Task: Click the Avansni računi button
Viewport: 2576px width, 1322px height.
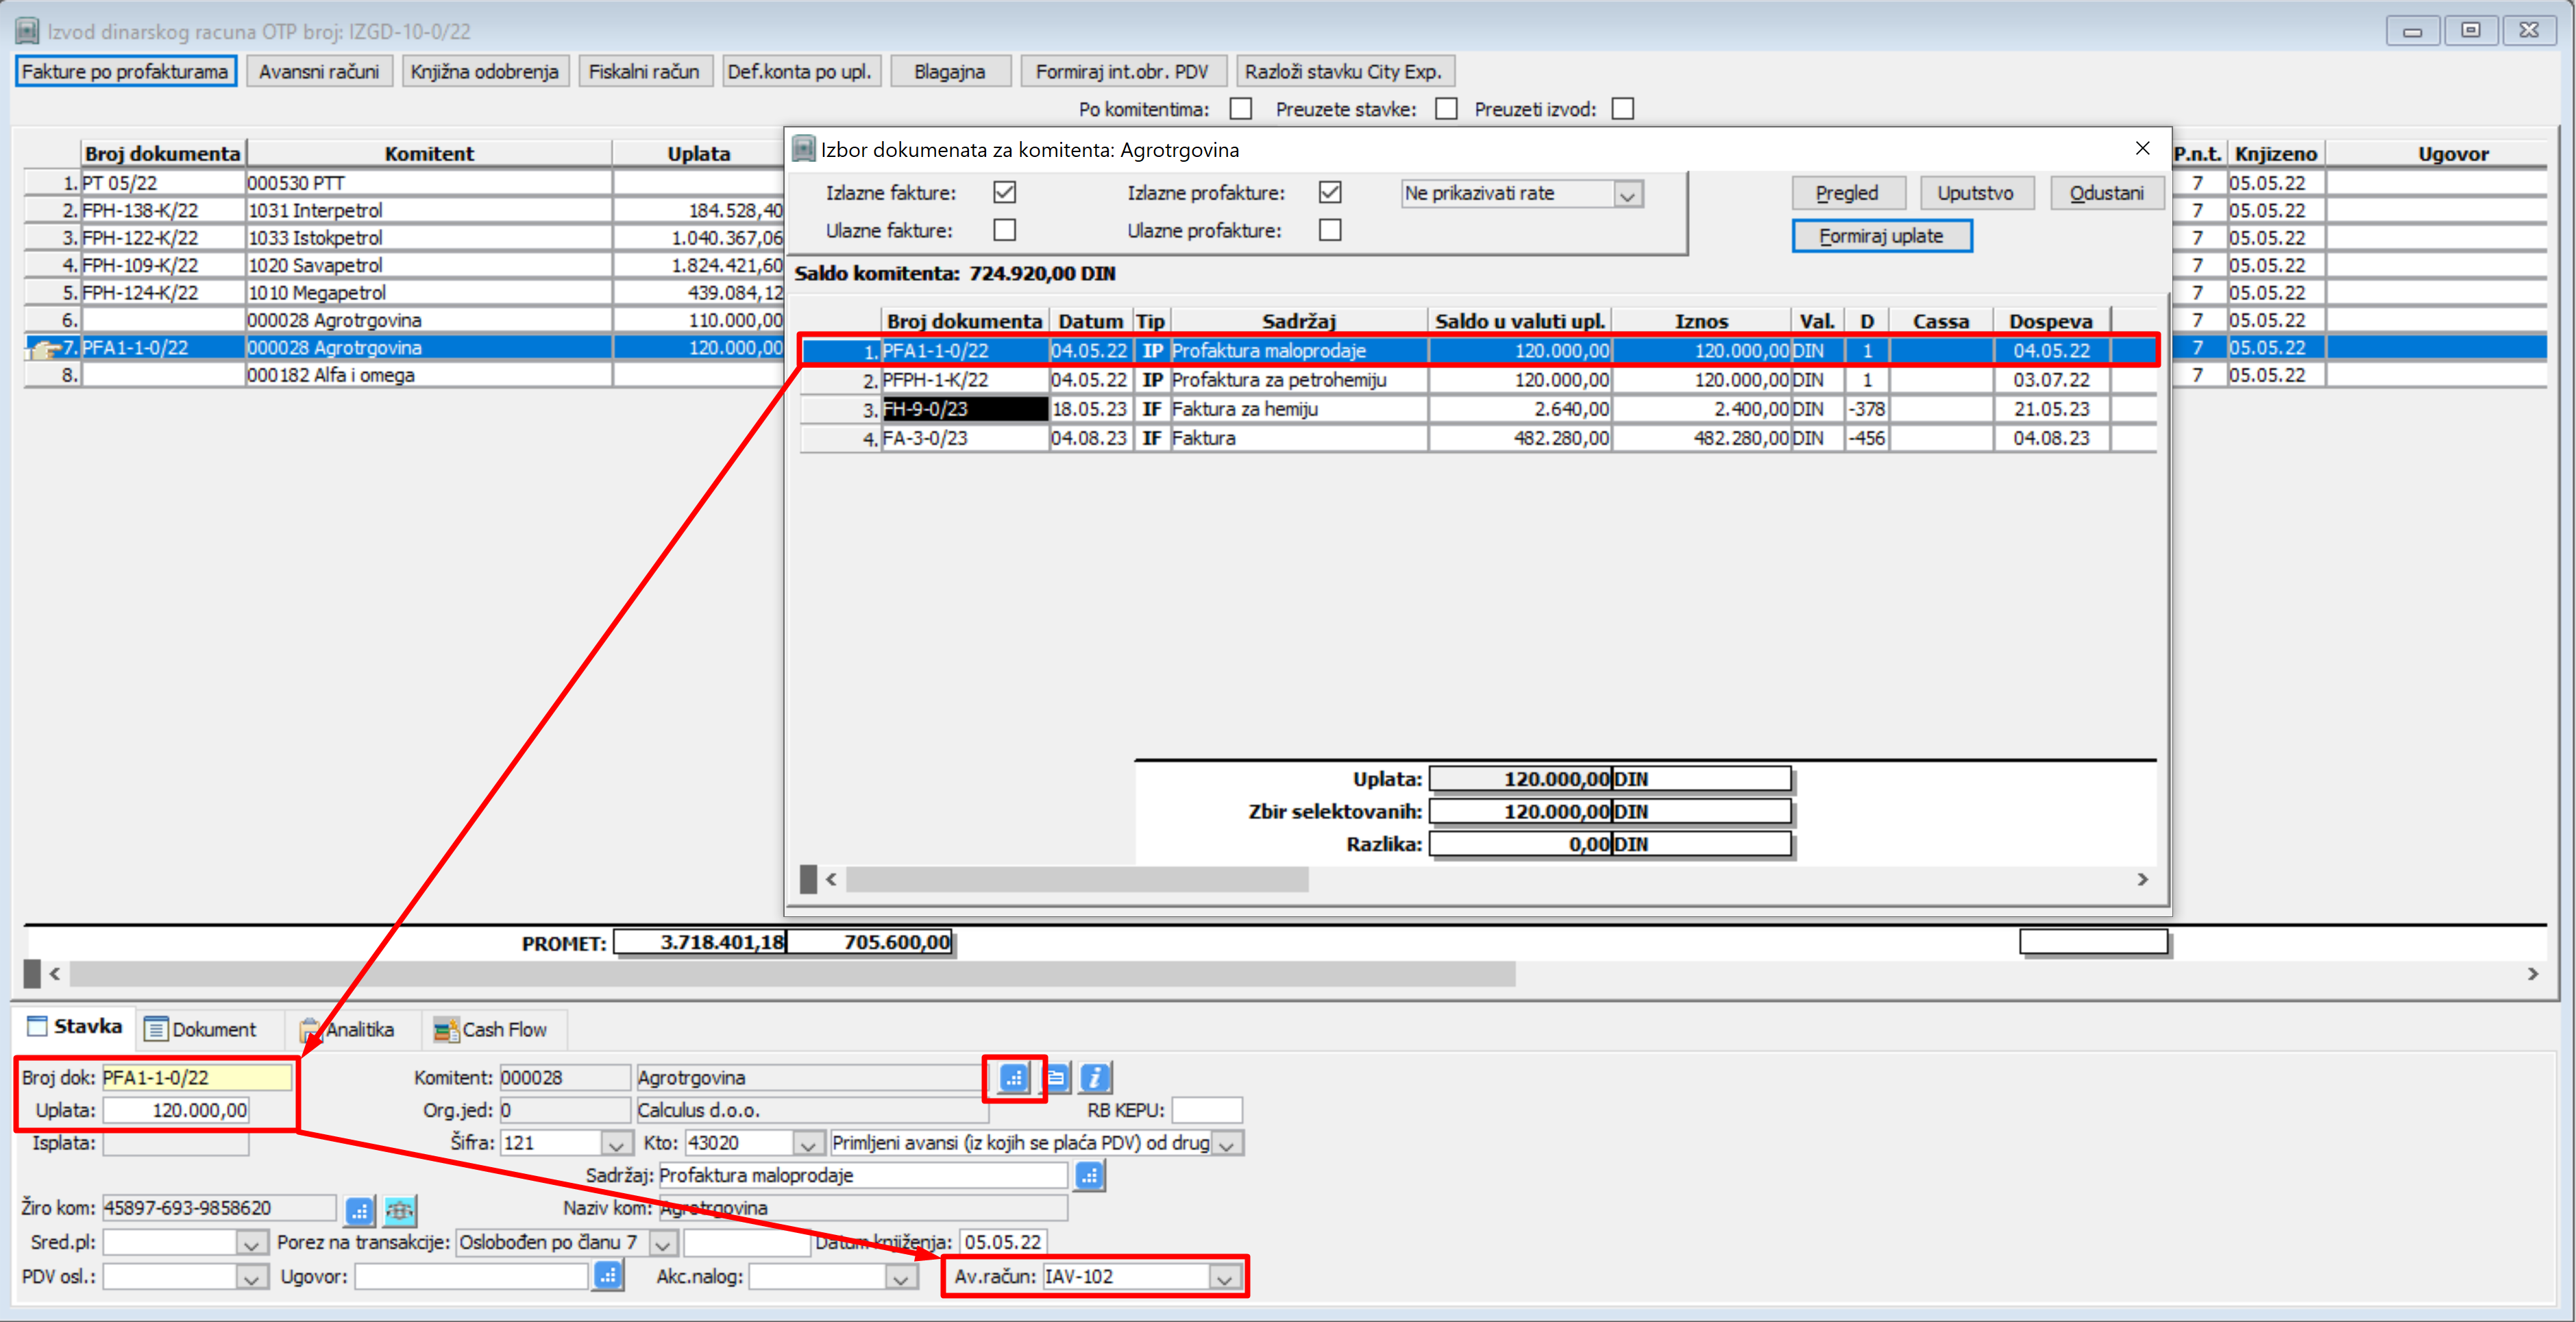Action: click(319, 71)
